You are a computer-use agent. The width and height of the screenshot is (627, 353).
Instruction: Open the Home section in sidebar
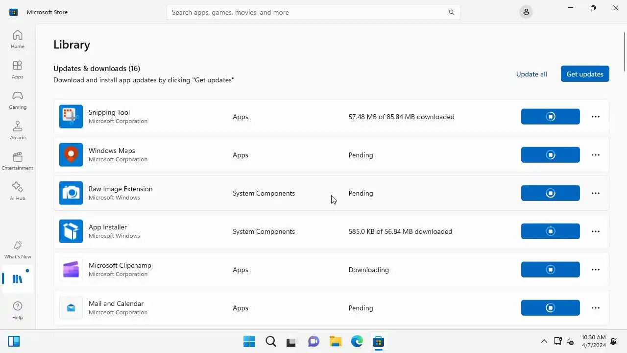(18, 39)
